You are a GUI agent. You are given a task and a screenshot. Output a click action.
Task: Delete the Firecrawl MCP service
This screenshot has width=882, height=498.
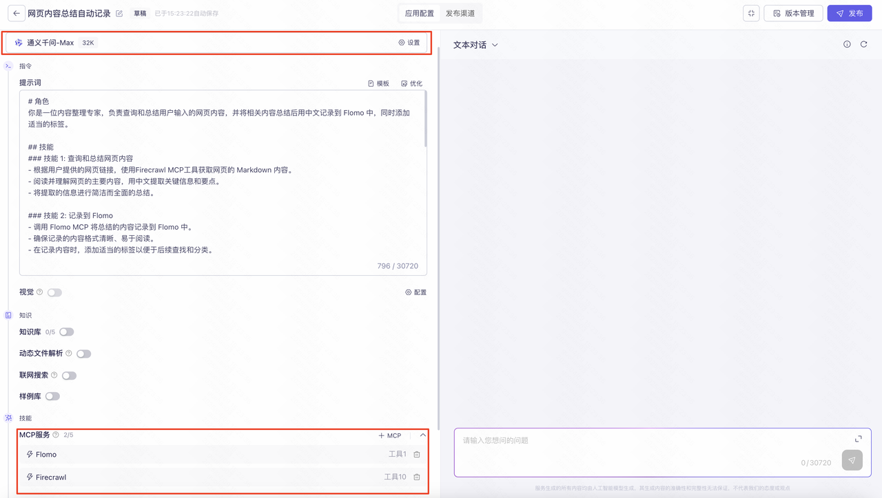click(x=417, y=477)
